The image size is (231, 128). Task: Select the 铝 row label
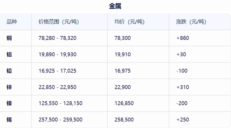click(9, 54)
